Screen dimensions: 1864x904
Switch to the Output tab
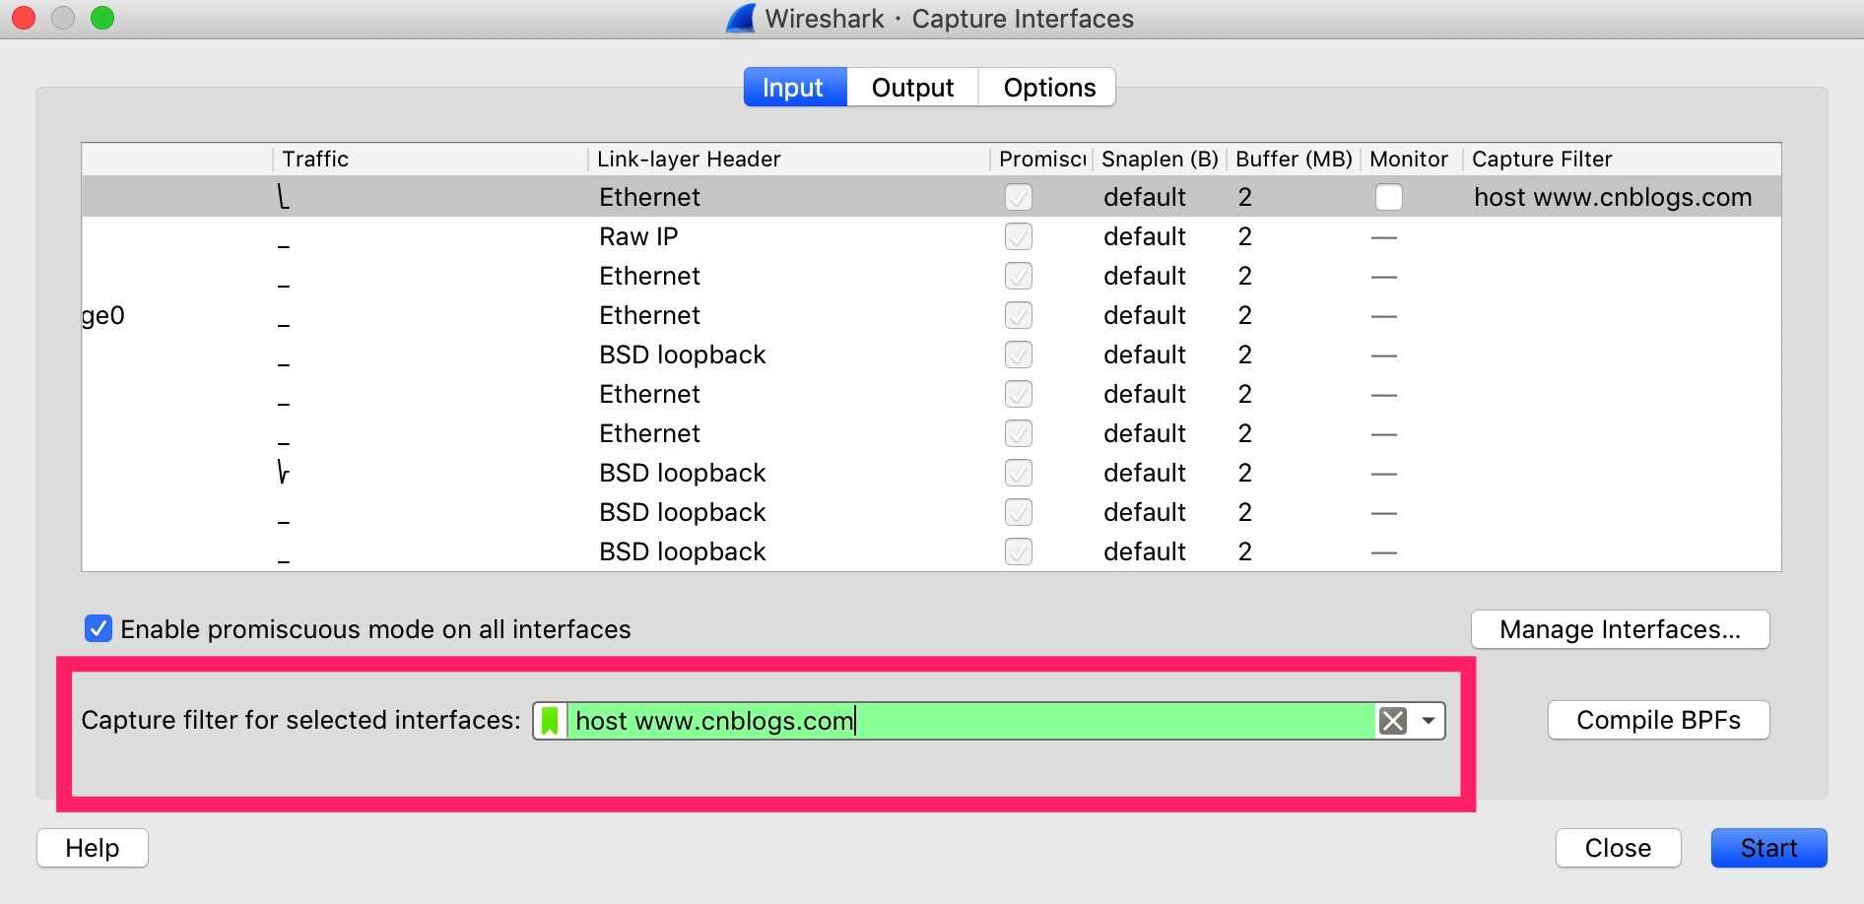coord(912,88)
